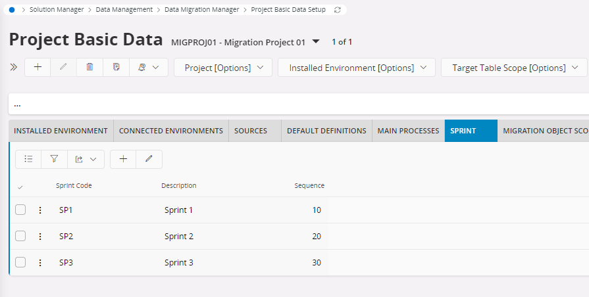Select the SP2 row checkbox
This screenshot has width=589, height=297.
coord(20,237)
